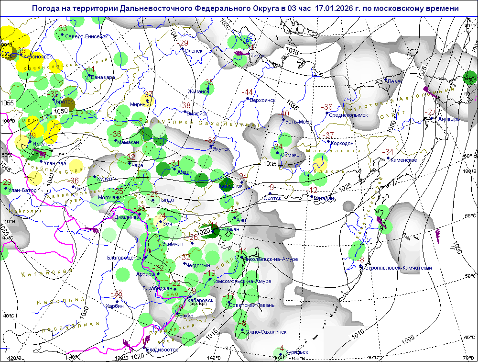Click the Анадырь station marker dot

coord(431,118)
